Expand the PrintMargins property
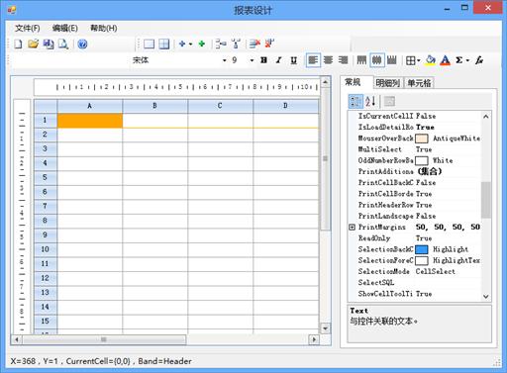Image resolution: width=507 pixels, height=373 pixels. 353,227
